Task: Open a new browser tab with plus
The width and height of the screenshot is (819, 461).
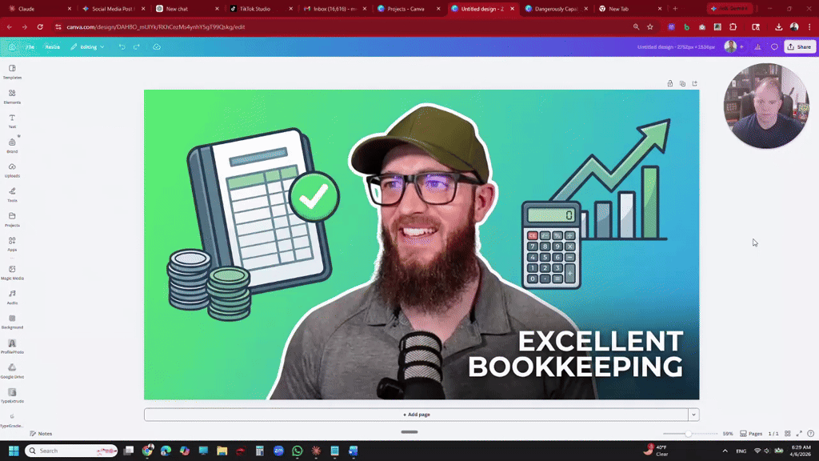Action: tap(675, 9)
